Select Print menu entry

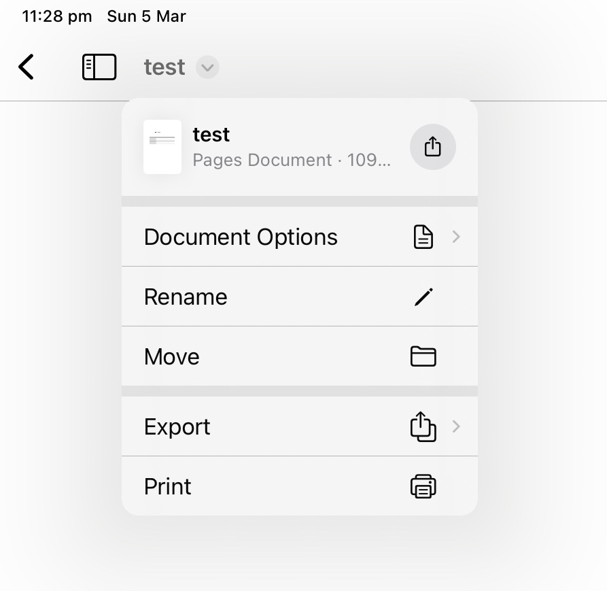[x=167, y=486]
